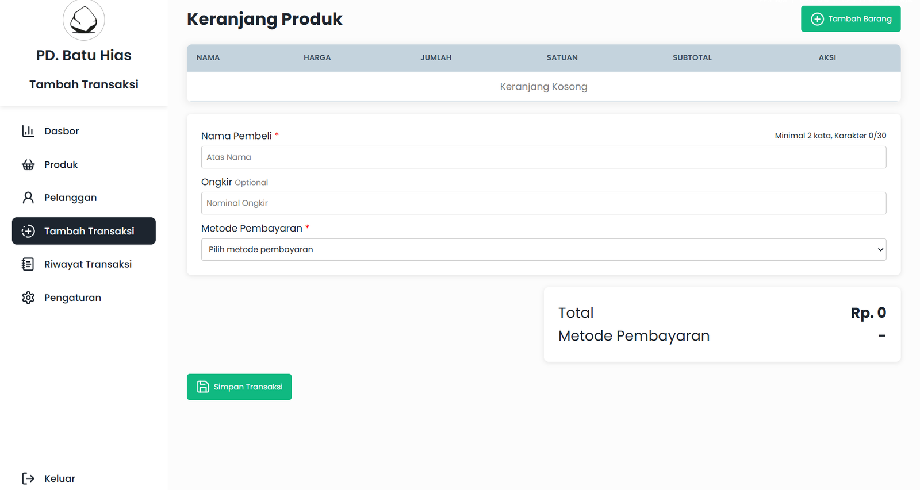Image resolution: width=920 pixels, height=490 pixels.
Task: Select the Pelanggan sidebar link
Action: point(70,198)
